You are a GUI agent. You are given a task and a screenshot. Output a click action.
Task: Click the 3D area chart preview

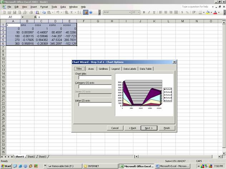point(144,95)
